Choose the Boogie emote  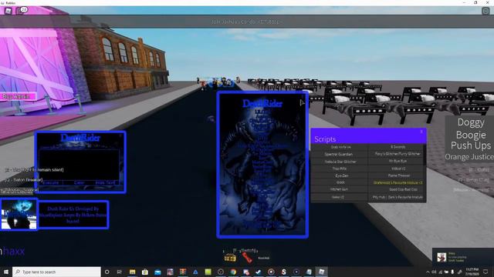[x=471, y=135]
